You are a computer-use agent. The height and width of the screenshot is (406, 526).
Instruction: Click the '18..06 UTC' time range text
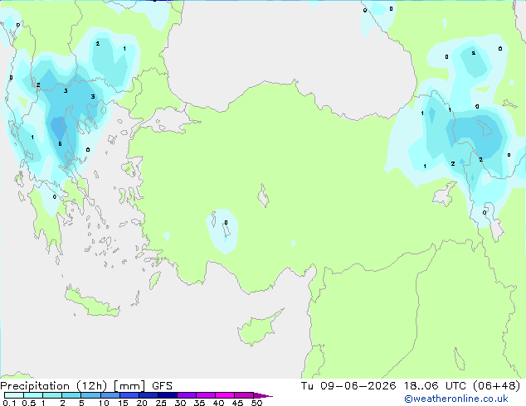pos(435,386)
